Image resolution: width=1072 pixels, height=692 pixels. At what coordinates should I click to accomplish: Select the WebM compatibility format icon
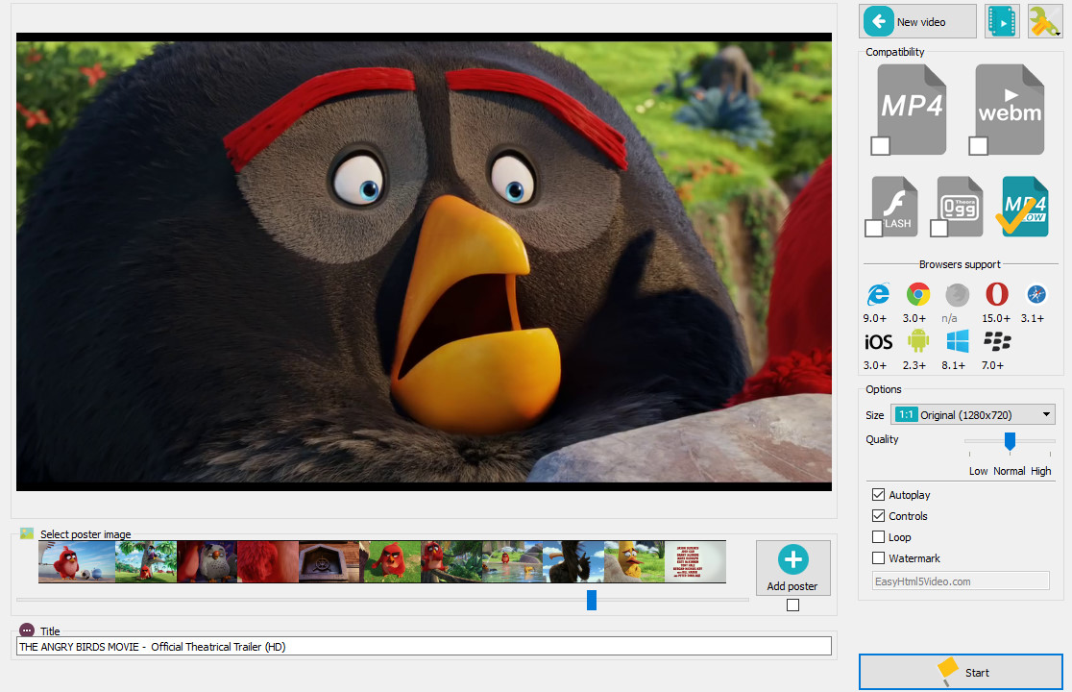1008,106
